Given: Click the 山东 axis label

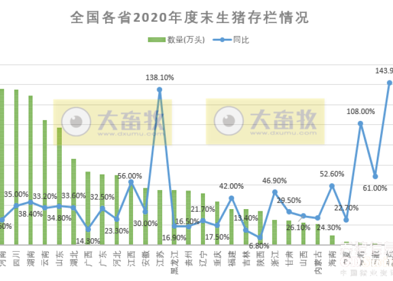Looking at the screenshot, I should [x=60, y=259].
